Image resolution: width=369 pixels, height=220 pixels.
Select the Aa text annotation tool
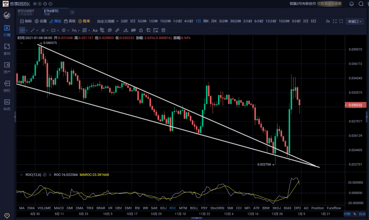click(95, 30)
